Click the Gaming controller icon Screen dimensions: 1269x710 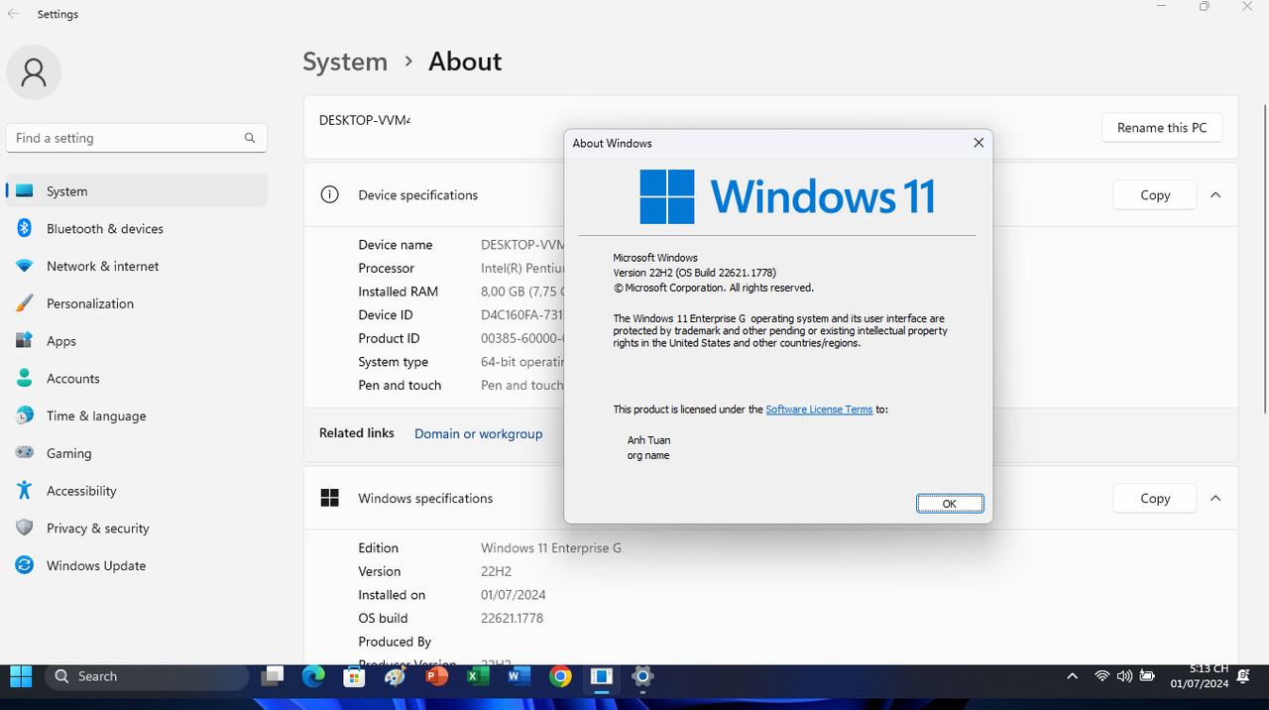point(25,453)
